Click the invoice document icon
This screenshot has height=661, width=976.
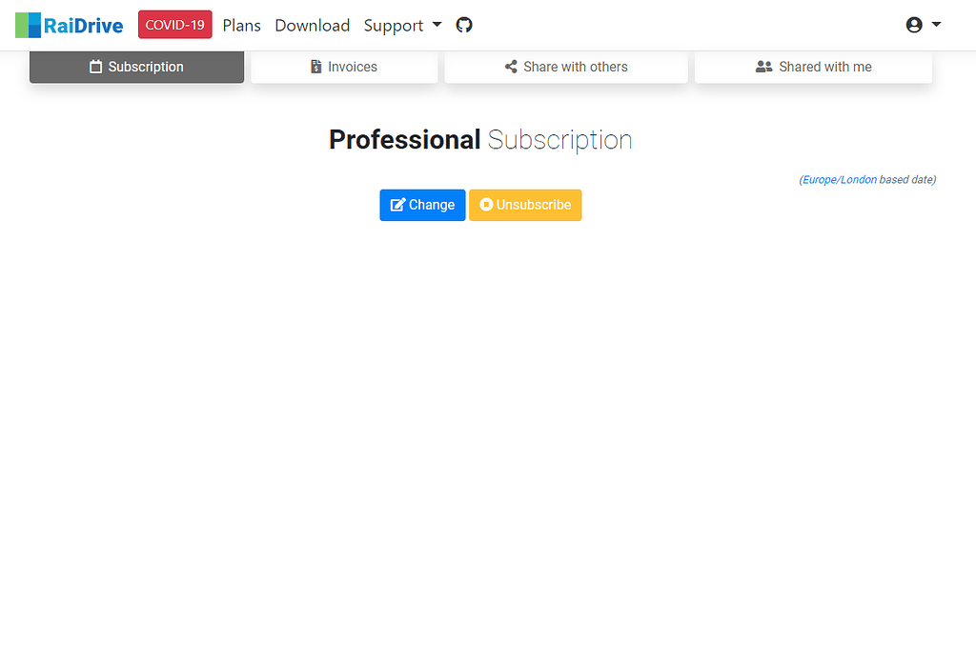click(315, 67)
